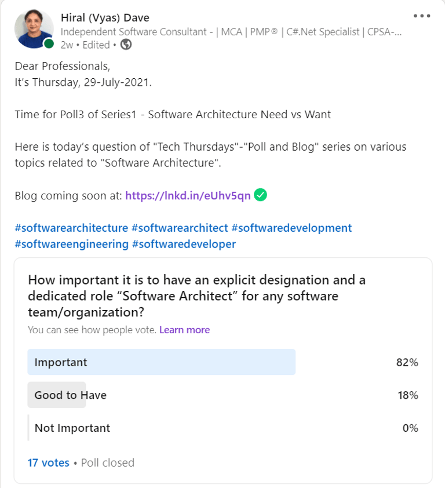Click the #softwarearchitect hashtag
Viewport: 445px width, 488px height.
tap(180, 228)
